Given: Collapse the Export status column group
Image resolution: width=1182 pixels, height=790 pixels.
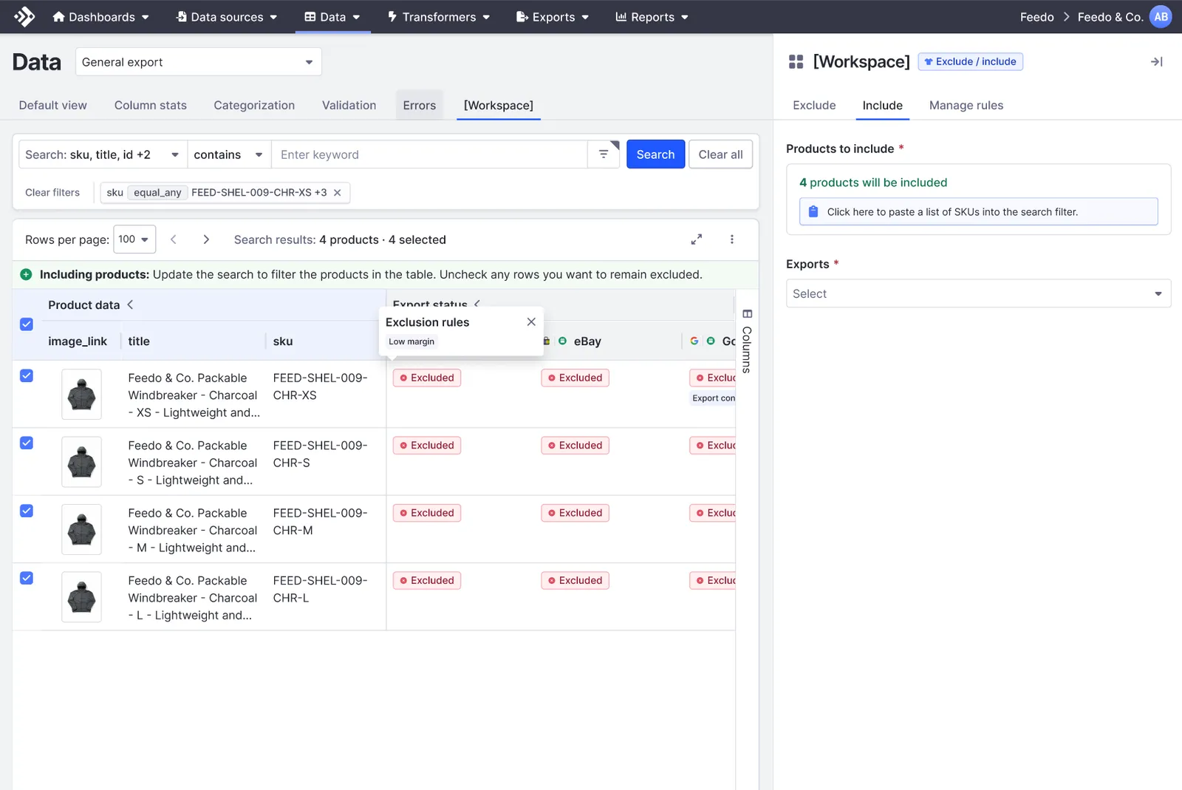Looking at the screenshot, I should pos(477,303).
